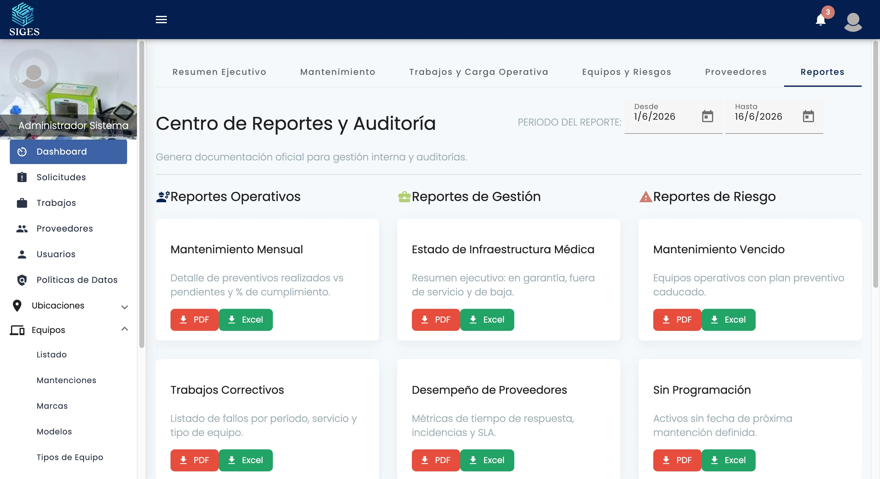Export Mantenimiento Vencido to Excel
The image size is (880, 479).
tap(728, 320)
